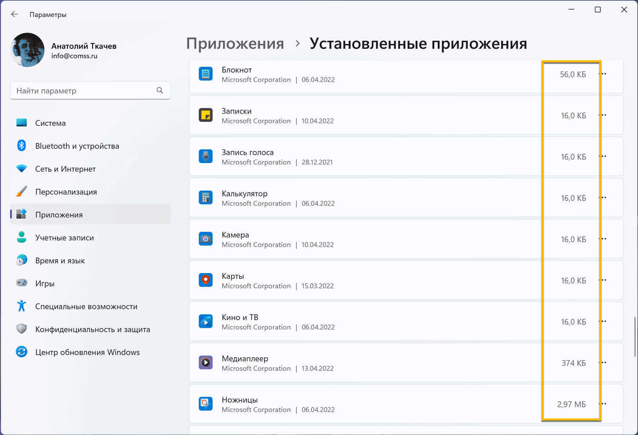This screenshot has width=638, height=435.
Task: Click the Windows Update refresh icon
Action: click(x=22, y=352)
